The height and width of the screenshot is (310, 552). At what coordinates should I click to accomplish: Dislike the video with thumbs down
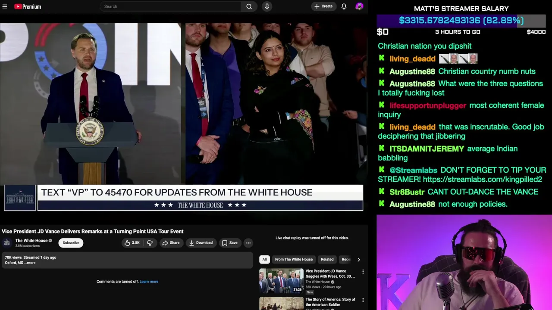(x=150, y=243)
